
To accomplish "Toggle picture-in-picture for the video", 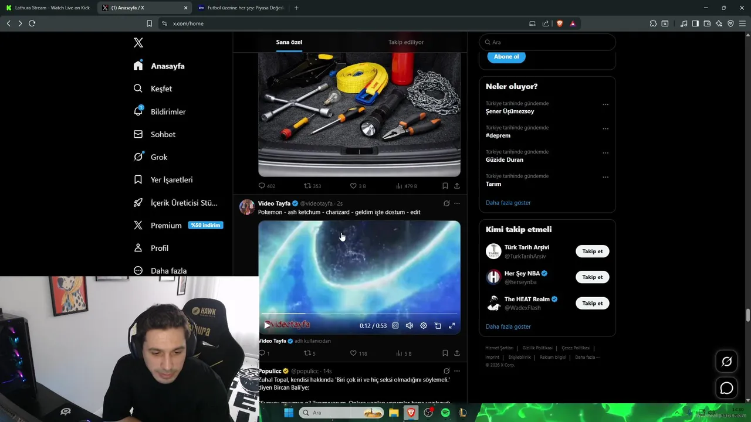I will click(438, 326).
